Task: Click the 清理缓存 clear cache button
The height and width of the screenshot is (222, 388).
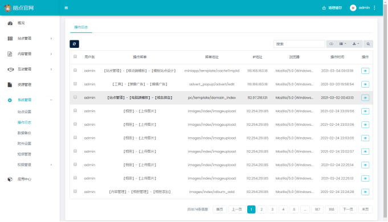Action: 332,8
